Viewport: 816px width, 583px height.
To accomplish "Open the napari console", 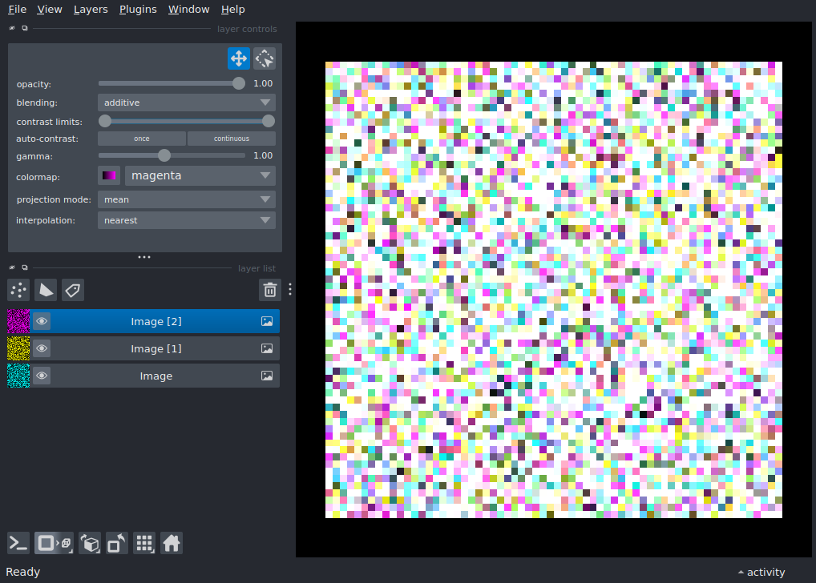I will click(18, 543).
